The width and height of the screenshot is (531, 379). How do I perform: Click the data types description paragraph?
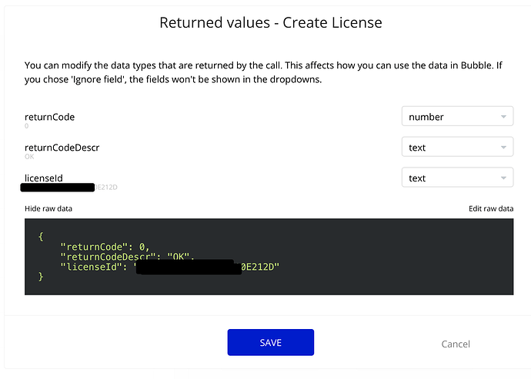[263, 72]
